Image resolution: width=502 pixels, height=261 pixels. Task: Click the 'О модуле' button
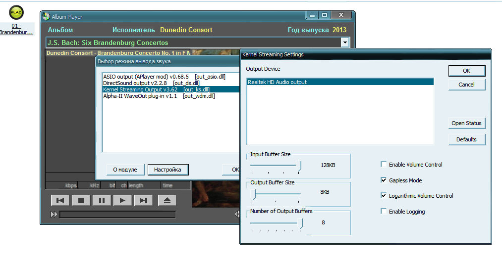tap(125, 170)
